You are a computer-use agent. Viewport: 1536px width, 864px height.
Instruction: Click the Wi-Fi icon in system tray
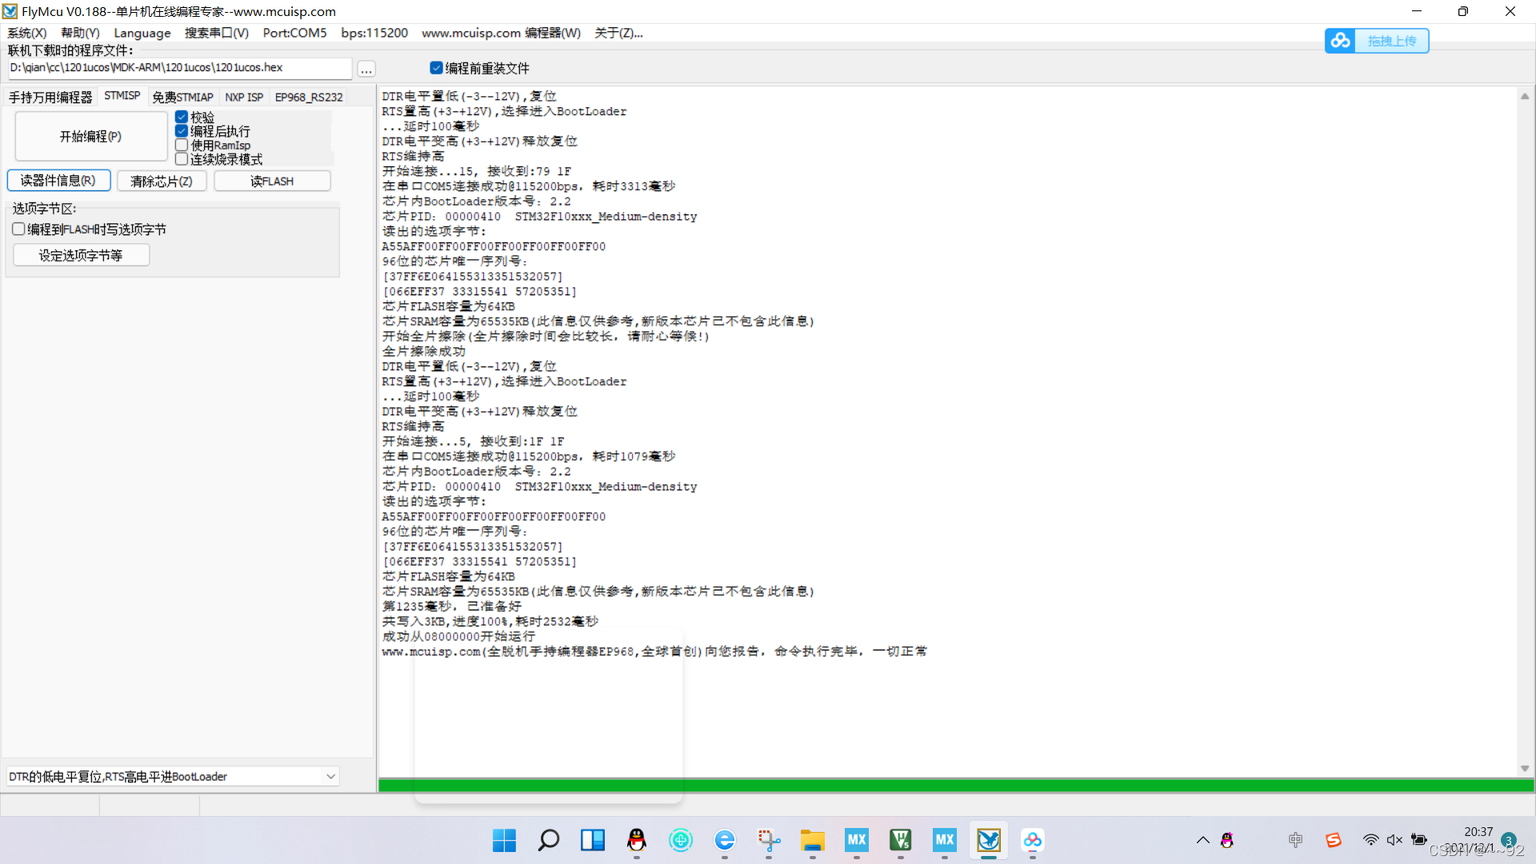click(1370, 840)
